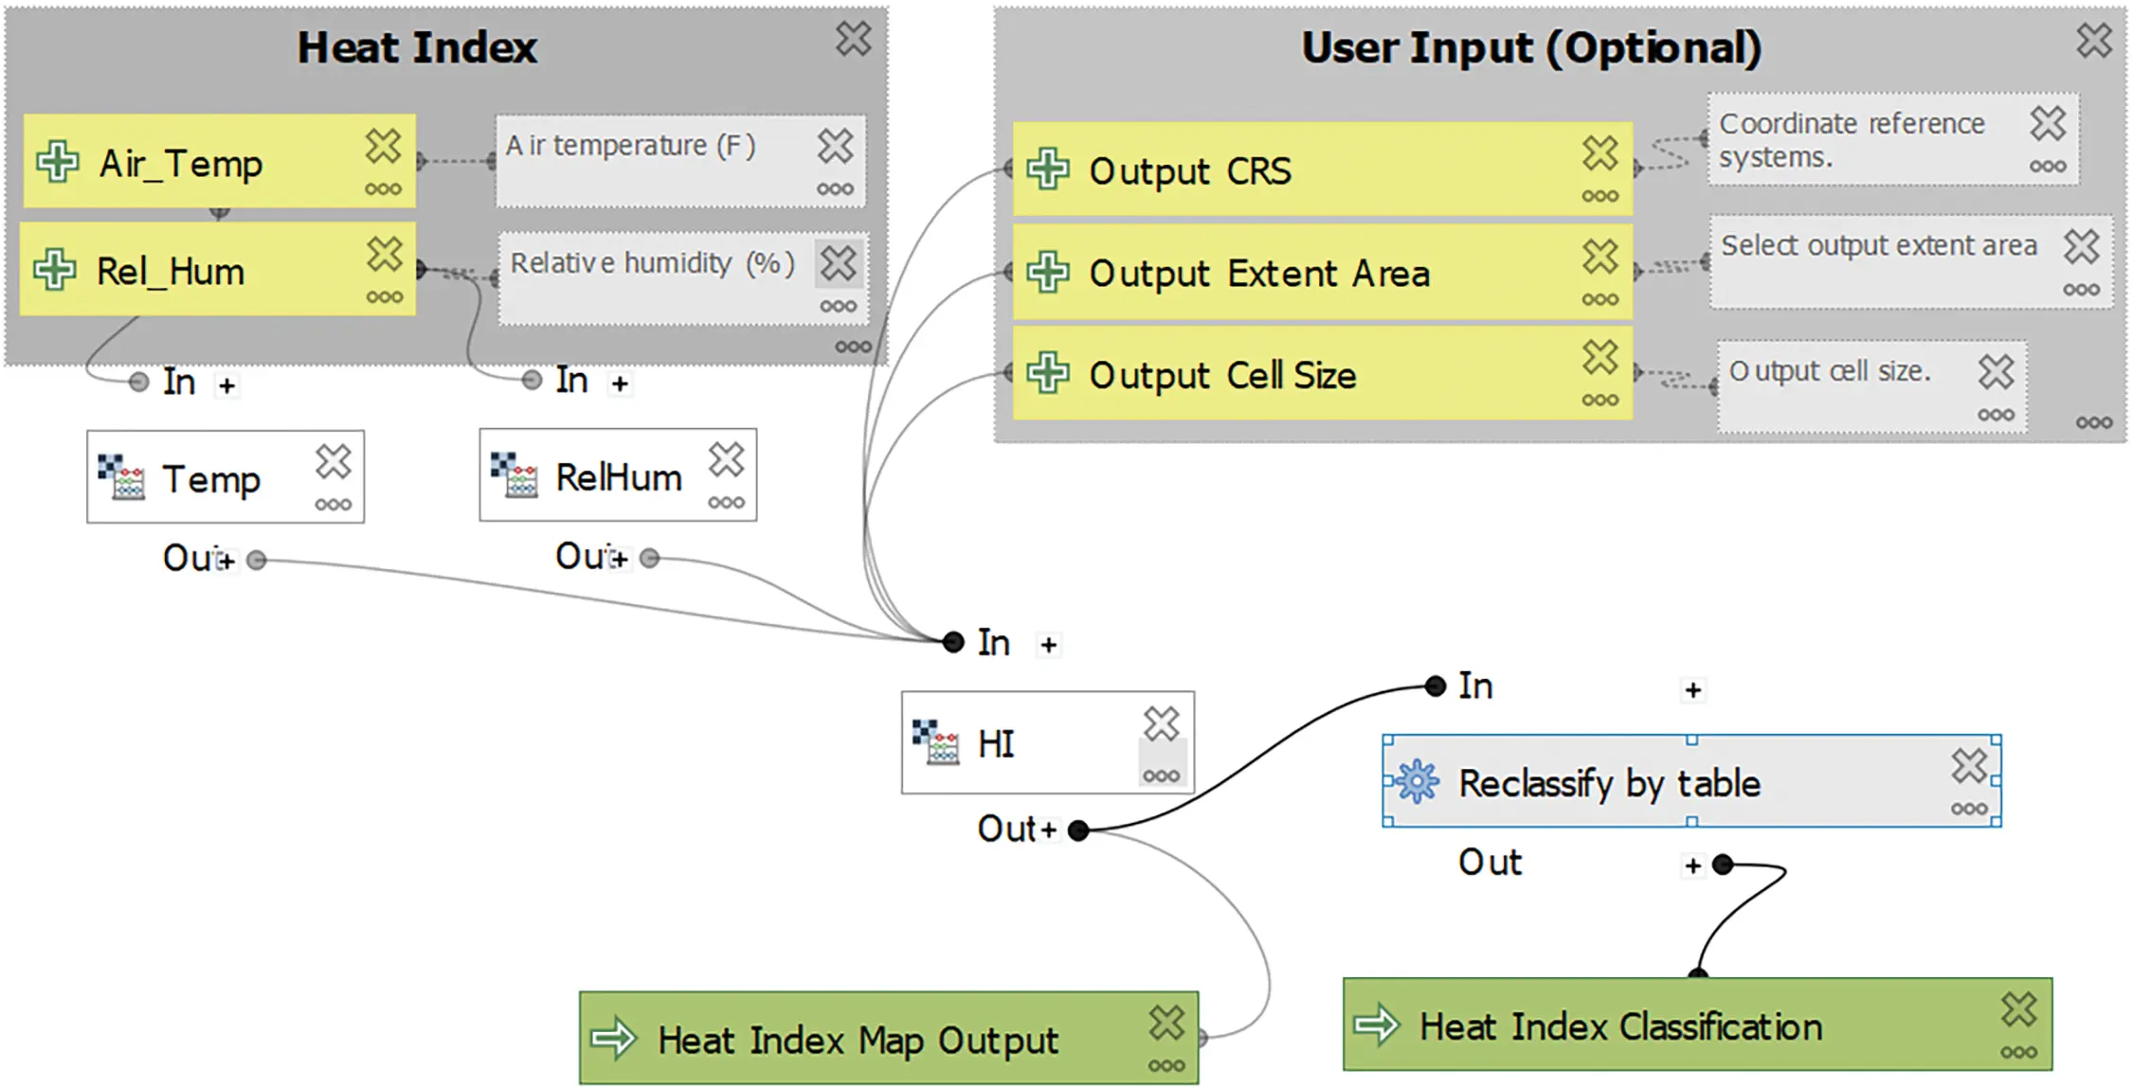Click the HI raster calculator icon
The image size is (2132, 1087).
(x=935, y=741)
